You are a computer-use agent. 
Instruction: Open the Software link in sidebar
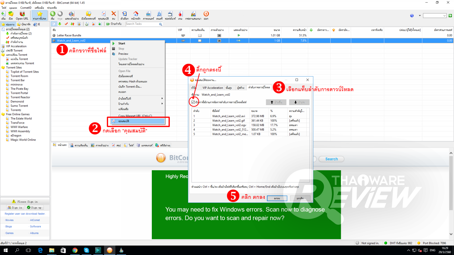pos(35,227)
